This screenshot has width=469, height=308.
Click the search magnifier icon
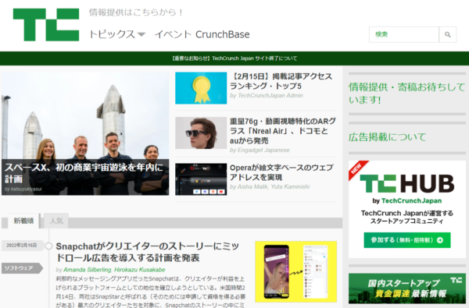[x=447, y=34]
